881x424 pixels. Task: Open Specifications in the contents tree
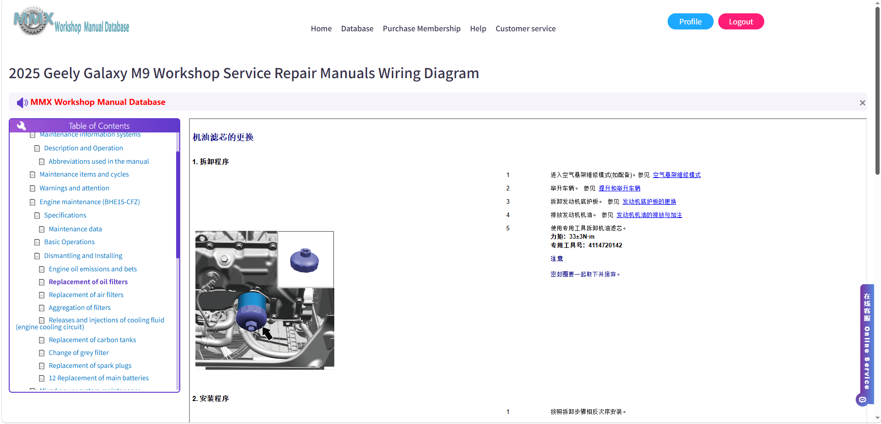coord(65,215)
